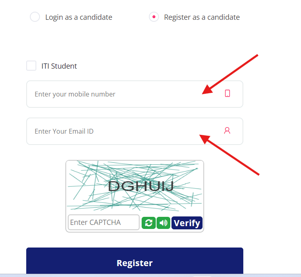Image resolution: width=301 pixels, height=277 pixels.
Task: Click the DGHUIJ CAPTCHA image
Action: 135,186
